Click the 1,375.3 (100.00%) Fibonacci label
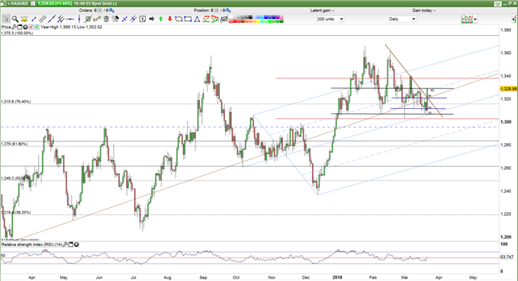The height and width of the screenshot is (281, 518). [17, 34]
